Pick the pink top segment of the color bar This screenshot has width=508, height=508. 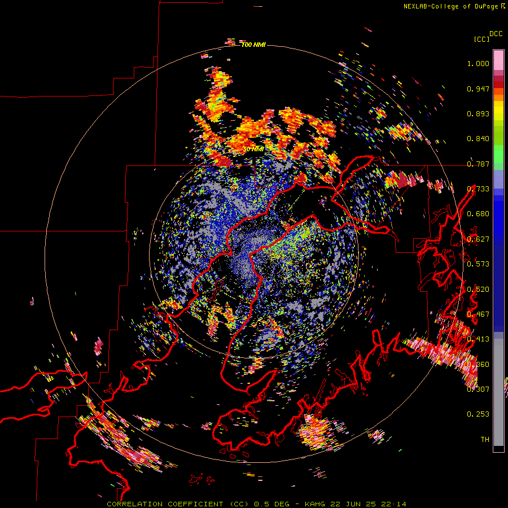pyautogui.click(x=498, y=60)
